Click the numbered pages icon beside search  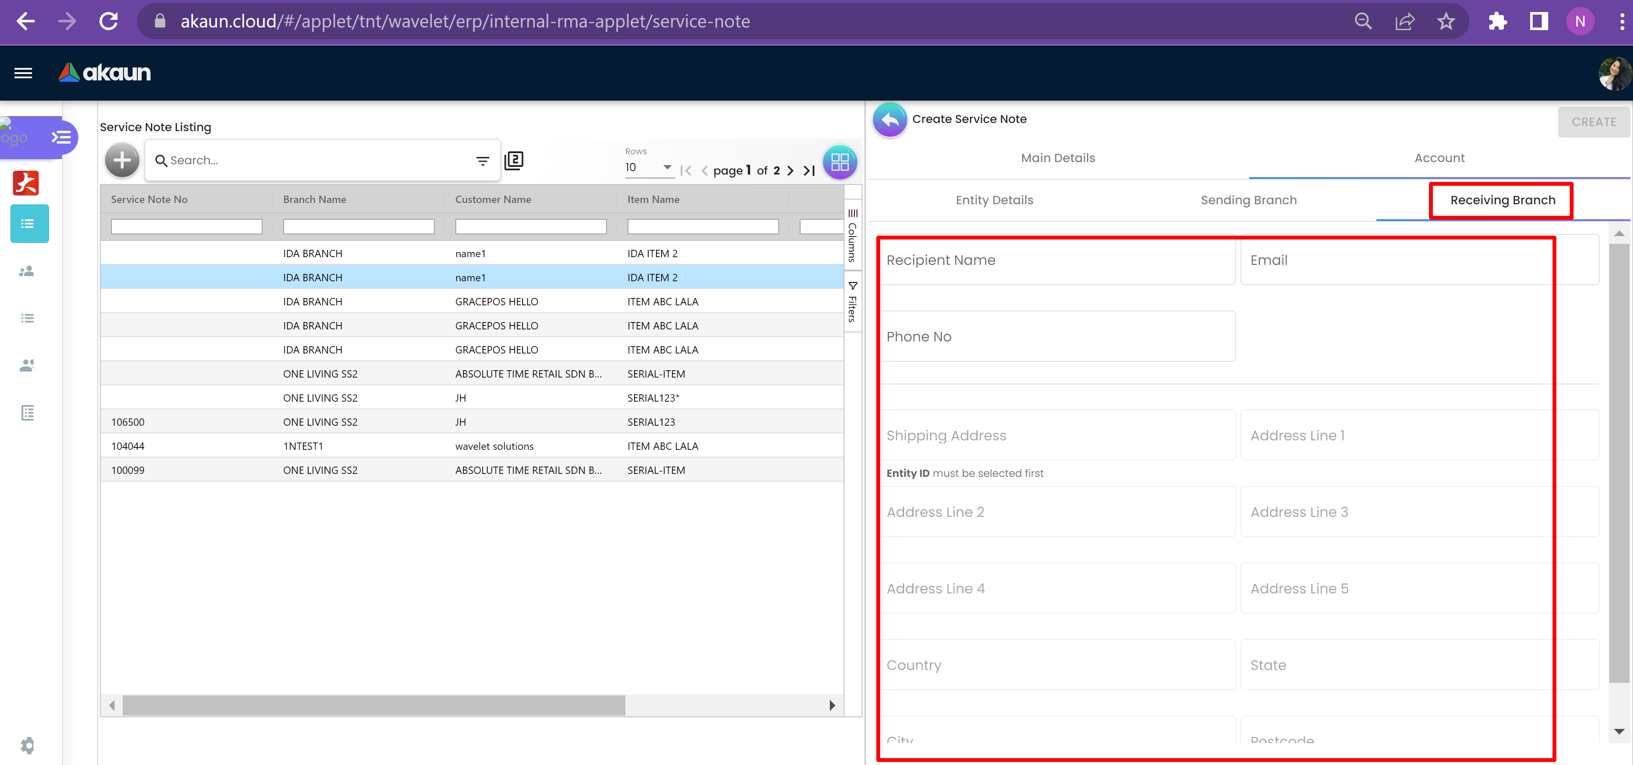point(513,160)
